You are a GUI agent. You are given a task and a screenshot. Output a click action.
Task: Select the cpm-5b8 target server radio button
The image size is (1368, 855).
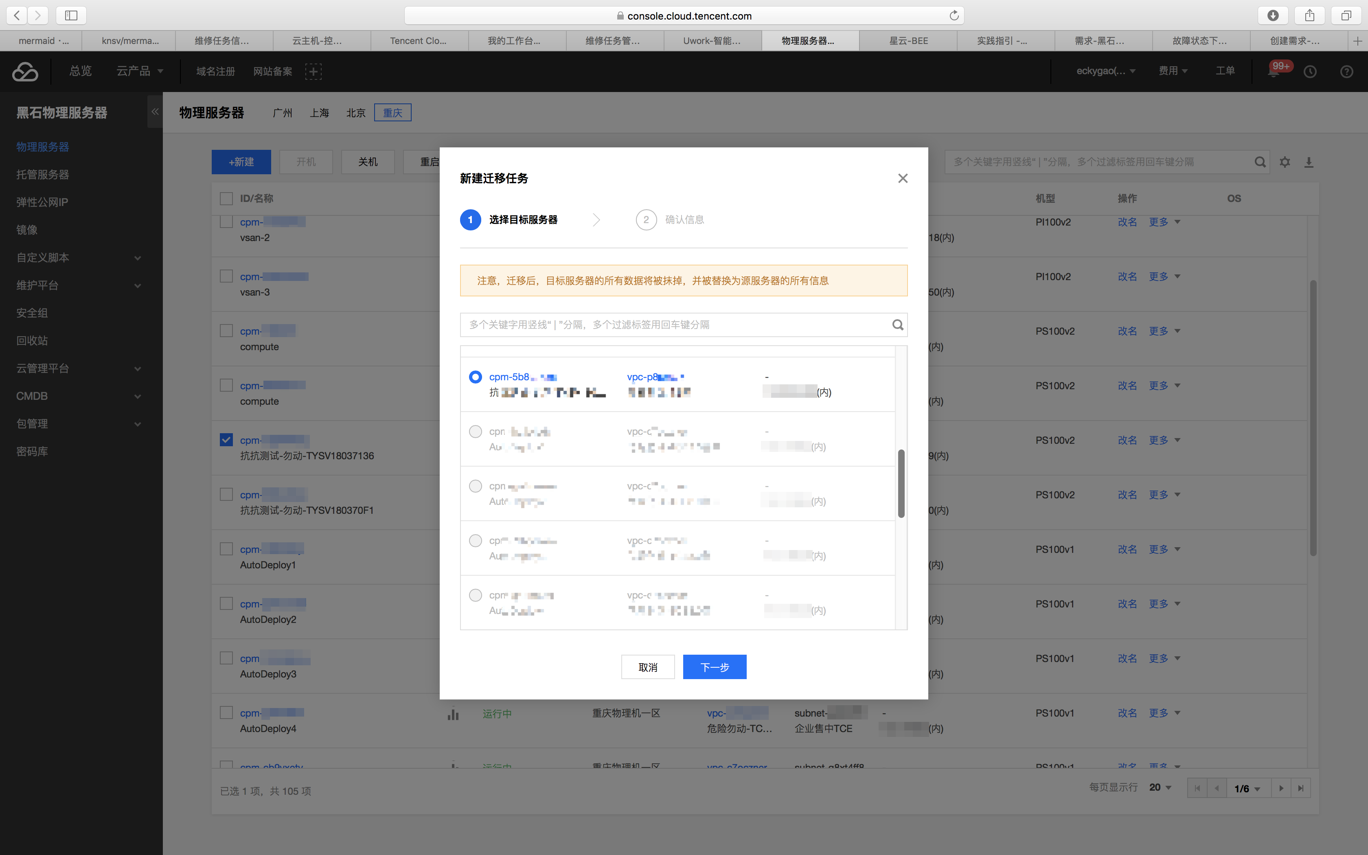pos(476,377)
